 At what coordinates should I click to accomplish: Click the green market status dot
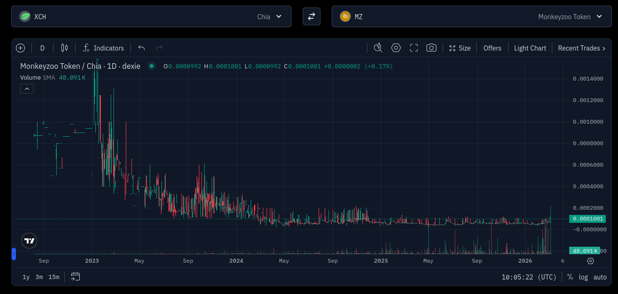tap(151, 66)
